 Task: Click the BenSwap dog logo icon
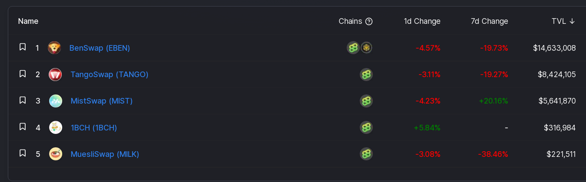[54, 48]
